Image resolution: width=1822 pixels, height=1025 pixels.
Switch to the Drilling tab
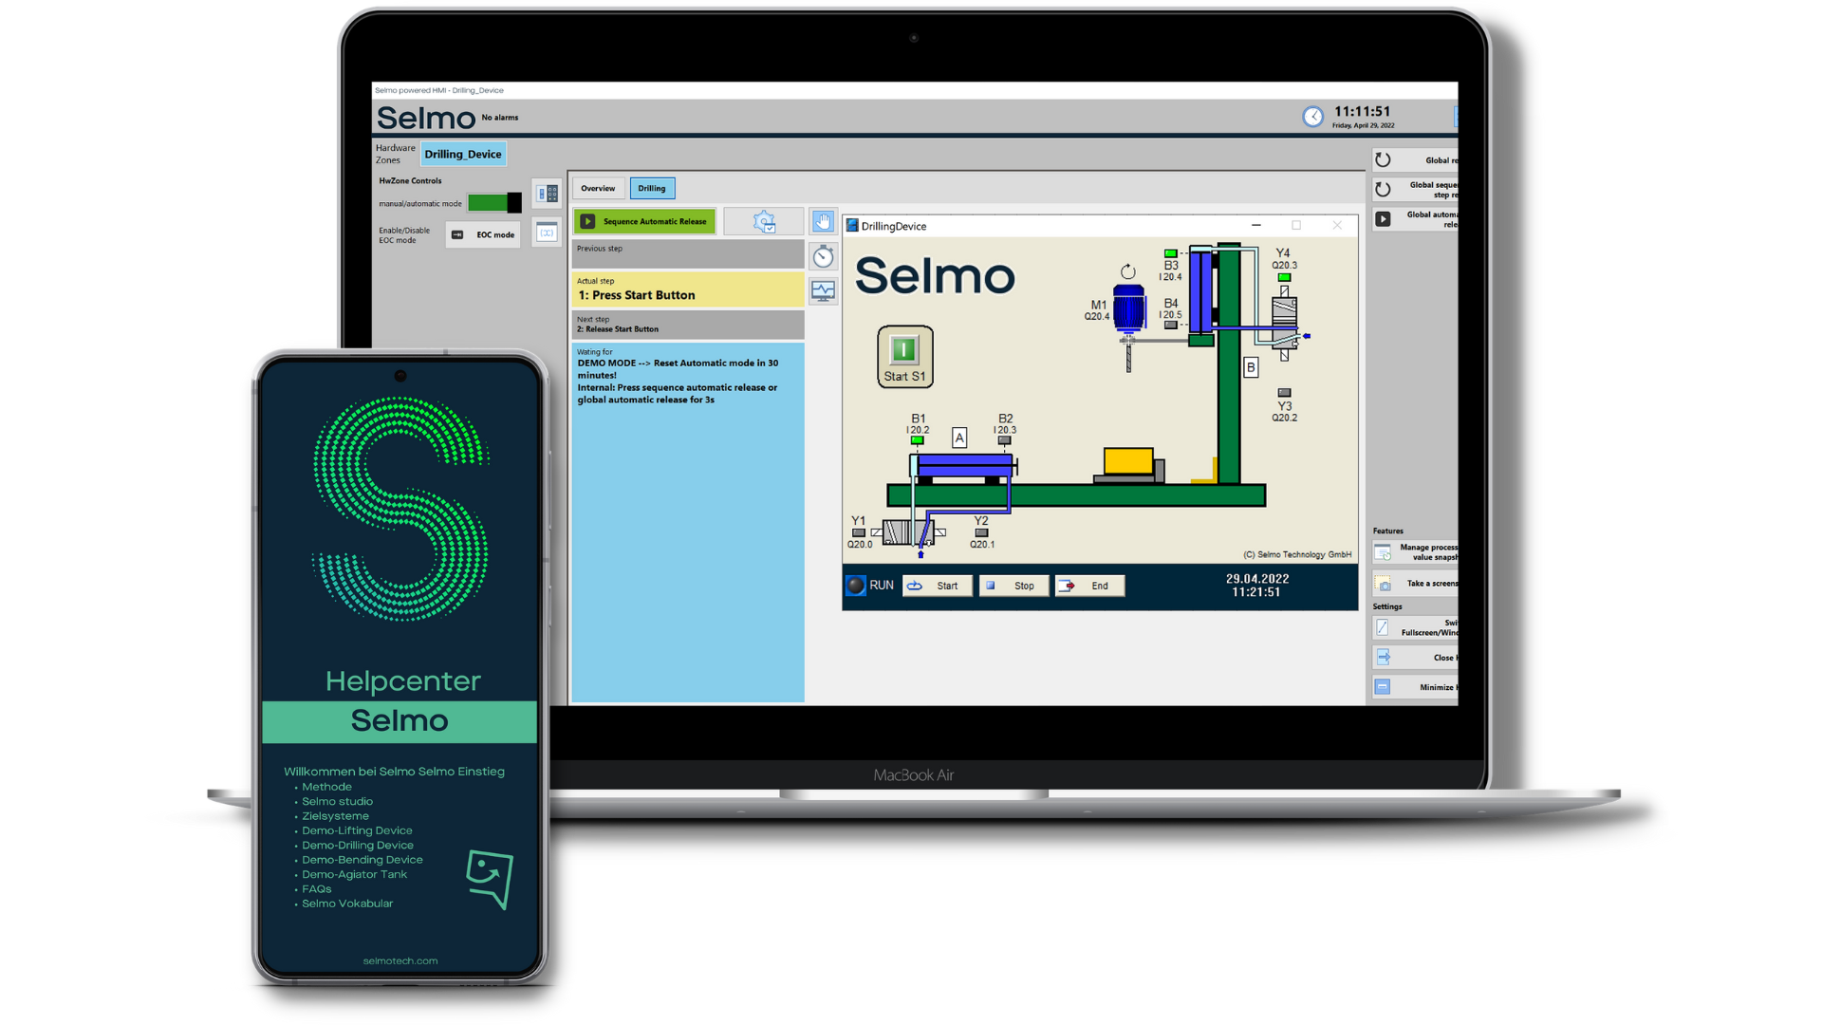(x=652, y=189)
